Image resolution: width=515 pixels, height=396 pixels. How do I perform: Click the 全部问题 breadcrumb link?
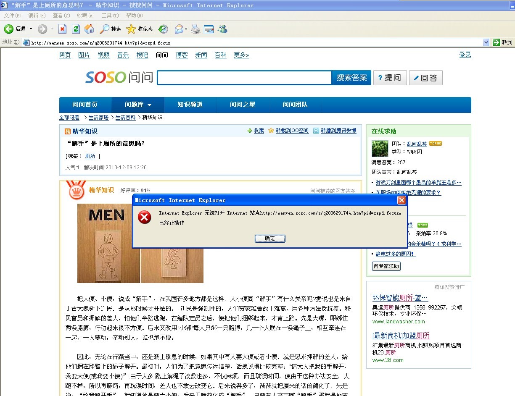(x=69, y=118)
